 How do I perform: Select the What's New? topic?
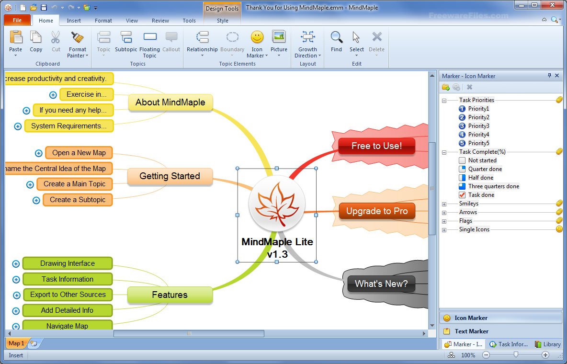click(x=381, y=284)
